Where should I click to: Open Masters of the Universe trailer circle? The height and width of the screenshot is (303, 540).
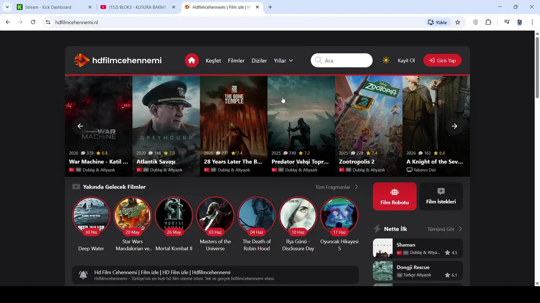pyautogui.click(x=215, y=215)
